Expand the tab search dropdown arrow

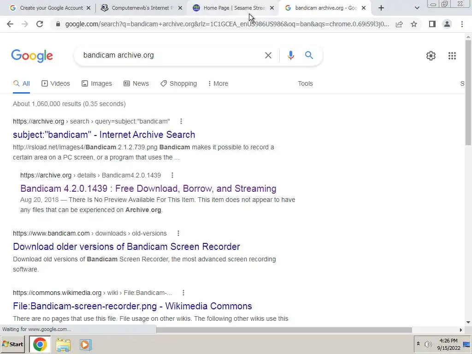[417, 8]
